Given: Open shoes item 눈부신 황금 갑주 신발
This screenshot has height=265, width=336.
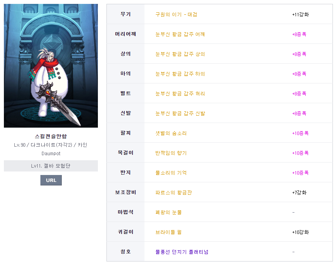Looking at the screenshot, I should pyautogui.click(x=180, y=113).
